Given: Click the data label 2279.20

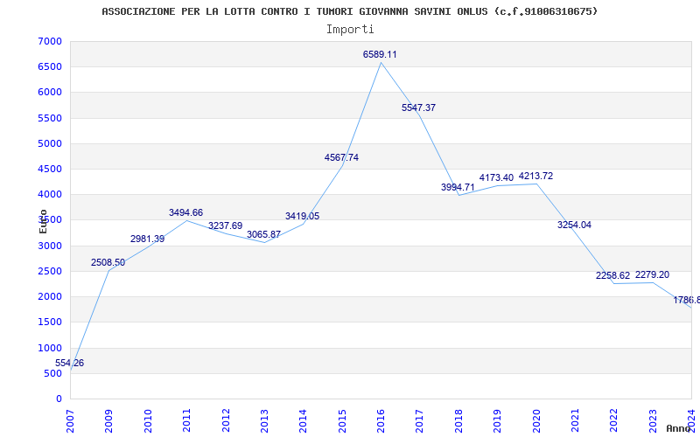Looking at the screenshot, I should point(652,274).
